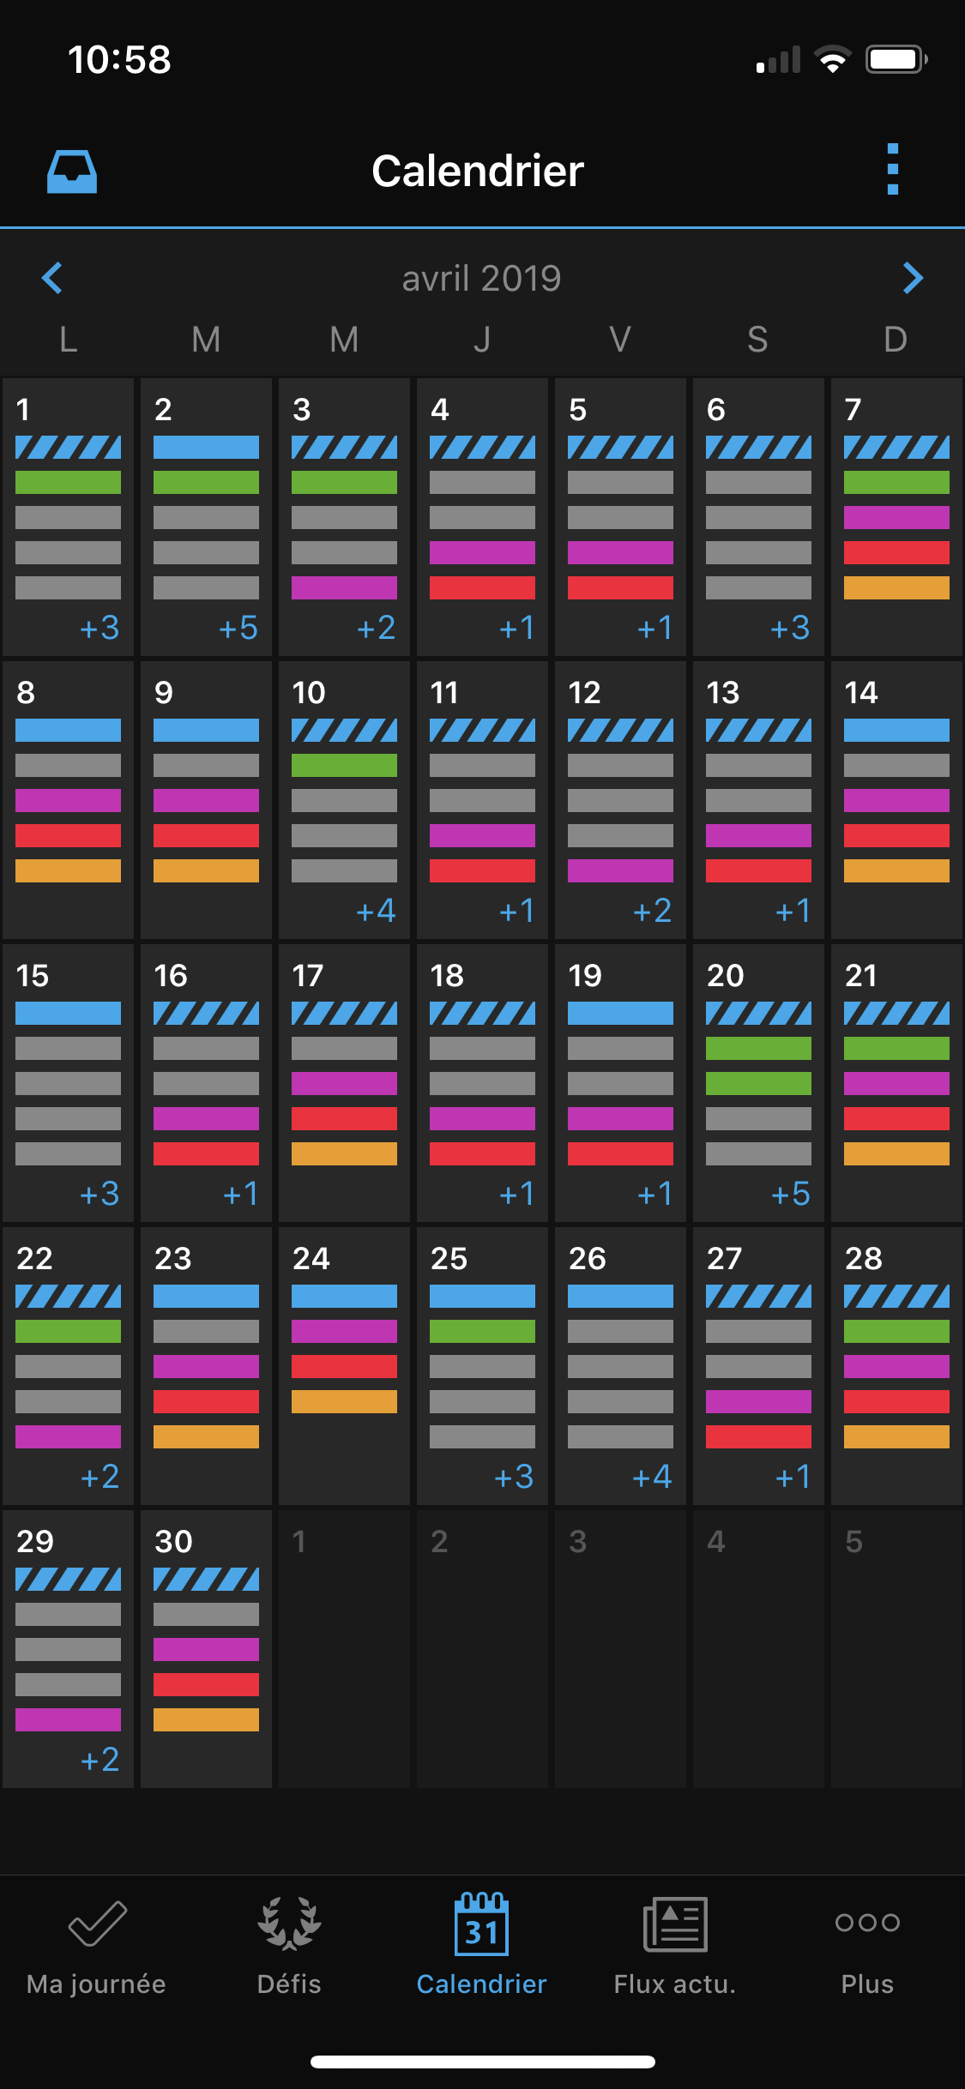The width and height of the screenshot is (965, 2089).
Task: Expand +5 hidden items on April 20
Action: (790, 1194)
